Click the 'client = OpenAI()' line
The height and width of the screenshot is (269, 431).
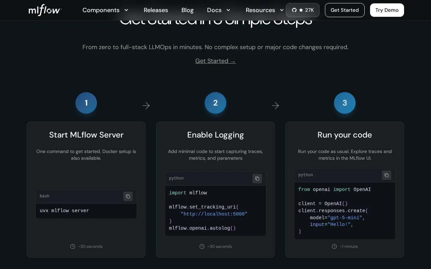[x=323, y=204]
